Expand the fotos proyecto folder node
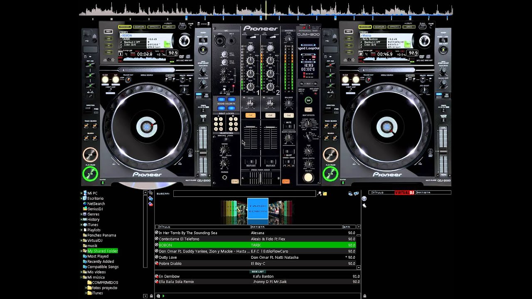This screenshot has height=299, width=532. (86, 288)
